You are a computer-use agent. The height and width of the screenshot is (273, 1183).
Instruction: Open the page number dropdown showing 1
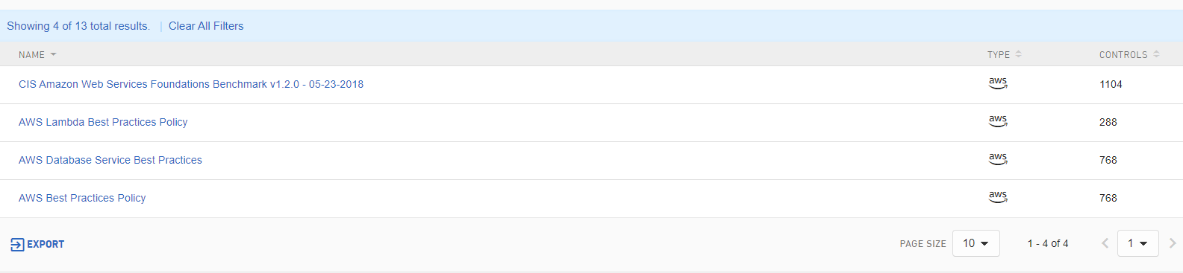click(1138, 243)
